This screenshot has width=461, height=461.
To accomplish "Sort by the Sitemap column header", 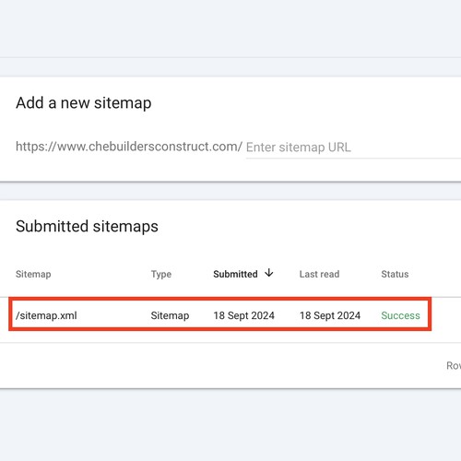I will tap(33, 274).
